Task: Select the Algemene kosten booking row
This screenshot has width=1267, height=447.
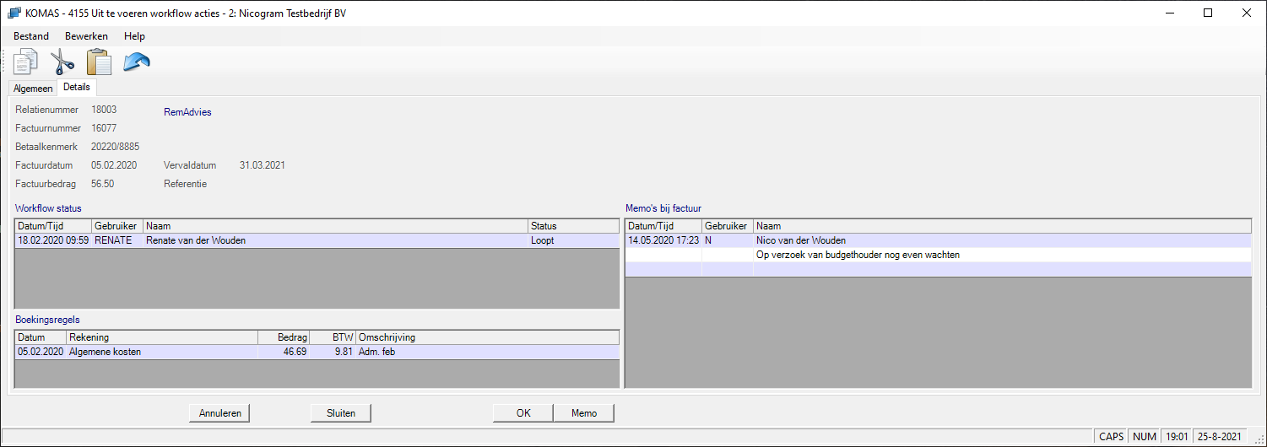Action: (x=317, y=352)
